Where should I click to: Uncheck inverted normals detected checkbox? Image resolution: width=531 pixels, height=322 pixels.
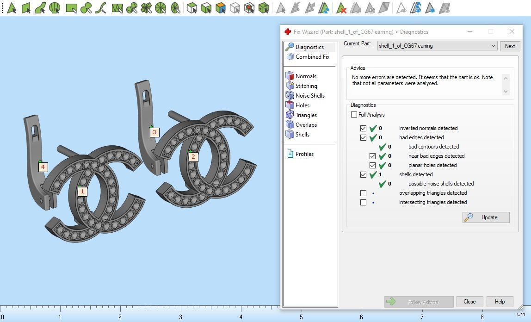pos(364,128)
